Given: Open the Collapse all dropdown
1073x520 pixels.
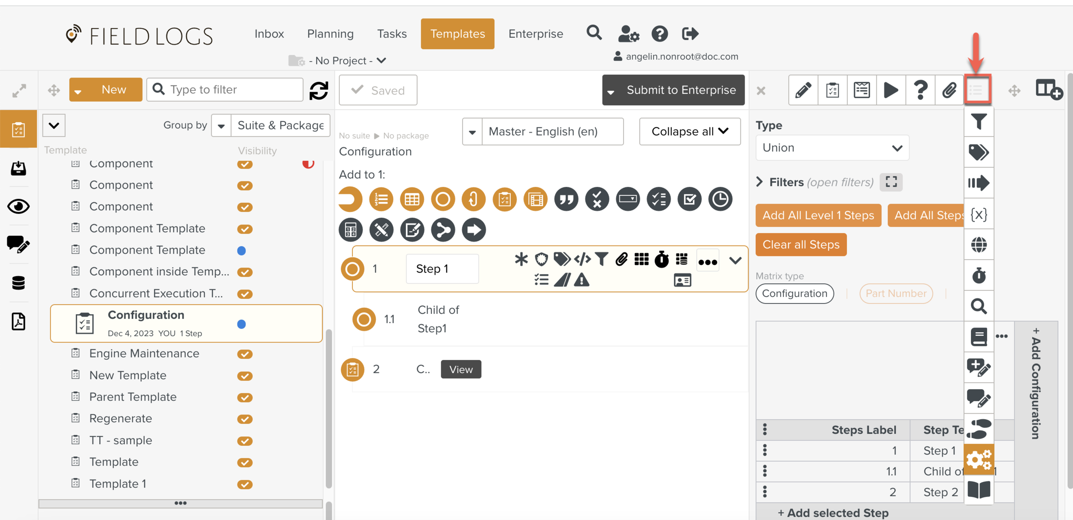Looking at the screenshot, I should click(x=690, y=132).
